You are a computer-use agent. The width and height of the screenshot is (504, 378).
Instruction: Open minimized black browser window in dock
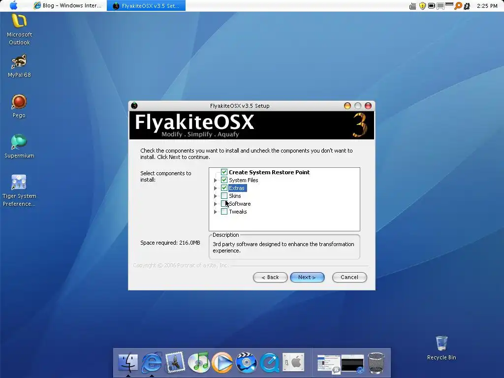tap(352, 364)
